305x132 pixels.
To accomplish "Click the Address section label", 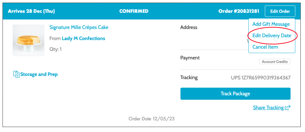I will coord(189,27).
